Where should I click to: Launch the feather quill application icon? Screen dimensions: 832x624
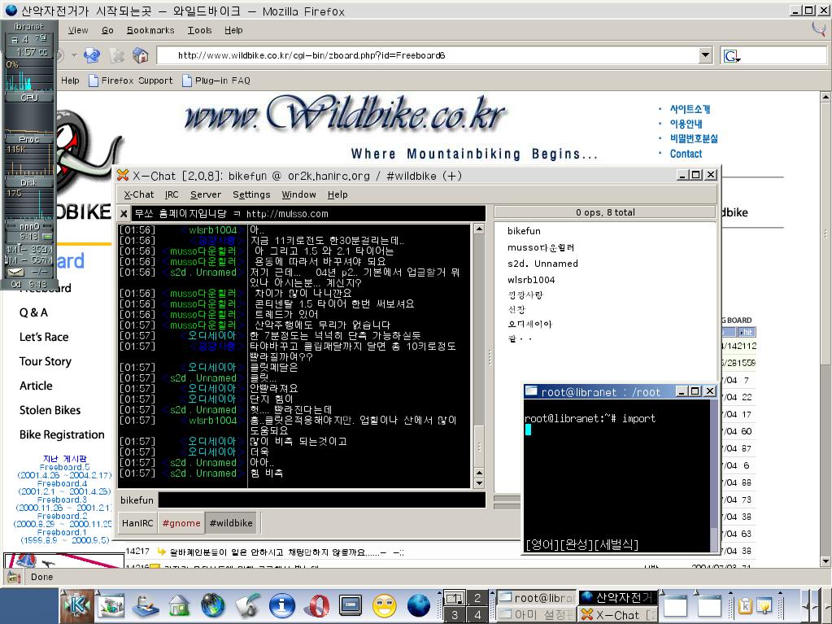click(x=248, y=606)
